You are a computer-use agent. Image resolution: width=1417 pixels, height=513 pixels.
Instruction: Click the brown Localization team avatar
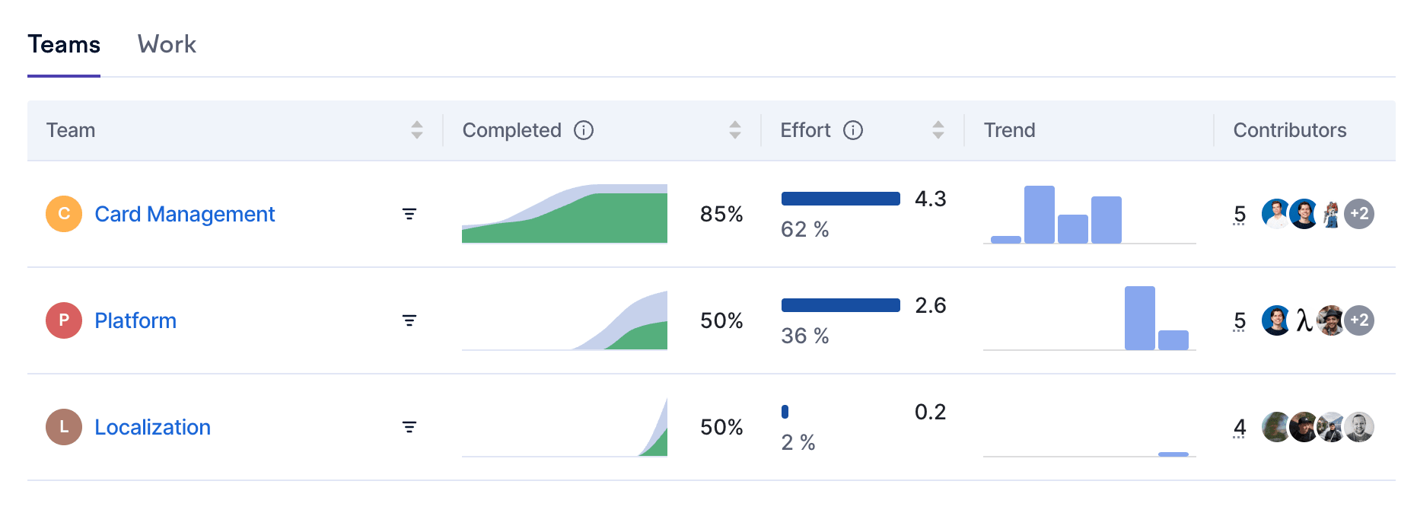64,427
